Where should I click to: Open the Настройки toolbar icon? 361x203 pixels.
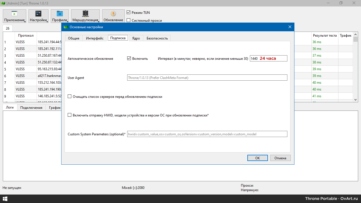38,14
